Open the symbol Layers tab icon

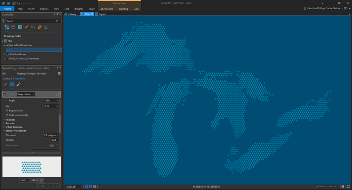tap(12, 84)
